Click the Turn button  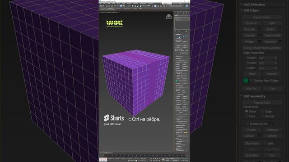point(272,89)
